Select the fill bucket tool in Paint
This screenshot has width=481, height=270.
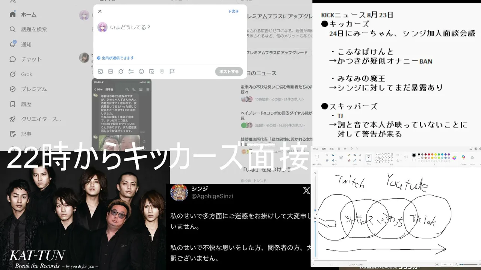click(x=355, y=155)
